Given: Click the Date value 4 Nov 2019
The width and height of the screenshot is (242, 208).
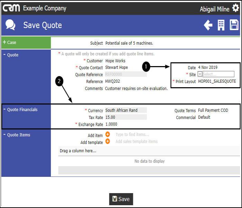Looking at the screenshot, I should [208, 67].
